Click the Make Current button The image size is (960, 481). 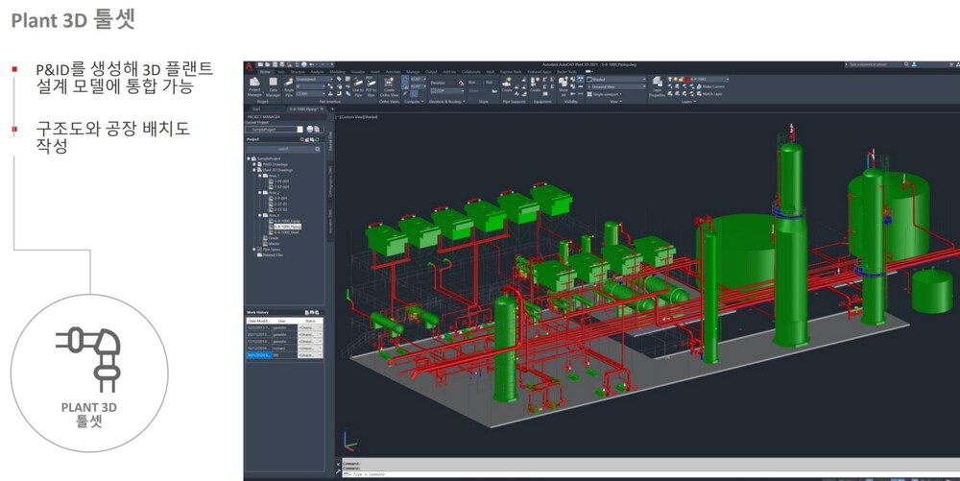(710, 86)
